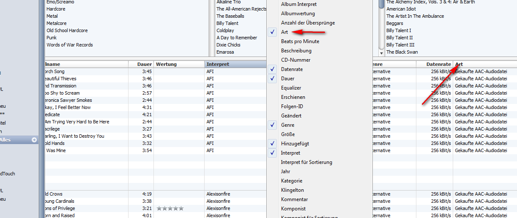Click the arrow icon beside Alles in sidebar
Viewport: 517px width, 218px height.
pyautogui.click(x=34, y=140)
